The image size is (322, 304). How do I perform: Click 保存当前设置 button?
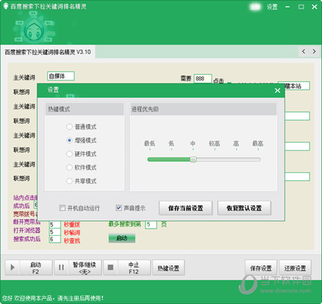coord(186,208)
